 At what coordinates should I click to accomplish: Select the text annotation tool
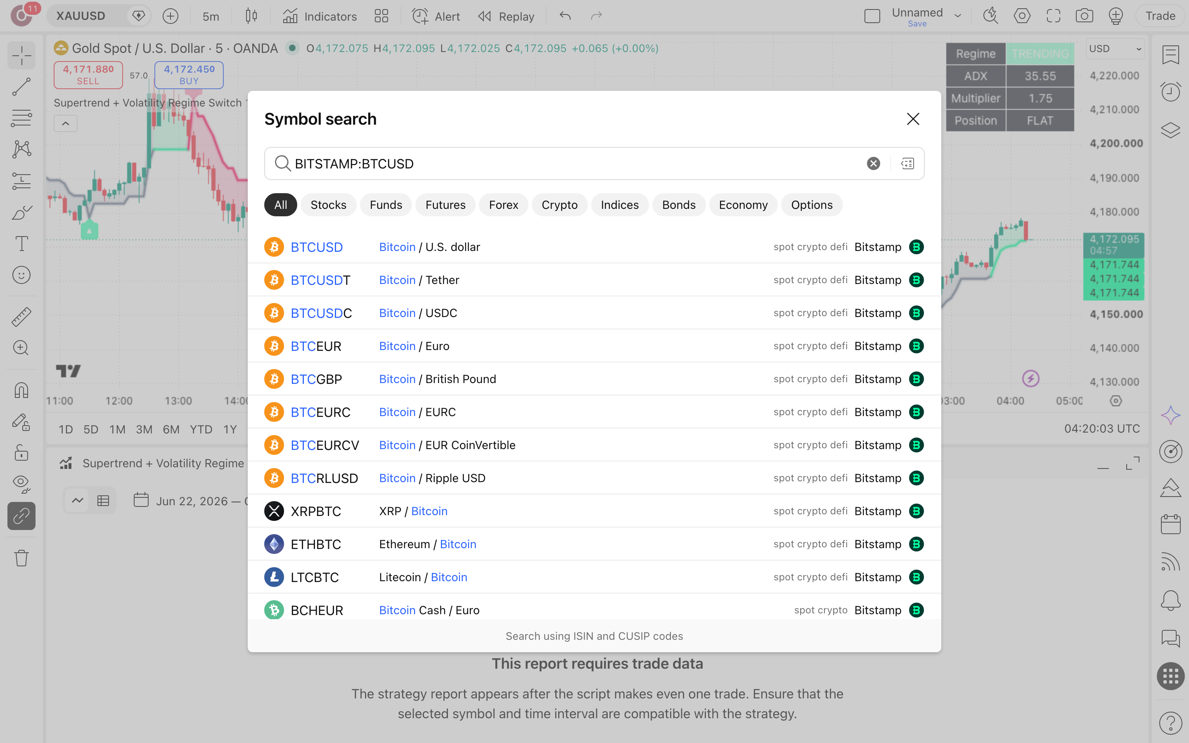click(x=21, y=244)
